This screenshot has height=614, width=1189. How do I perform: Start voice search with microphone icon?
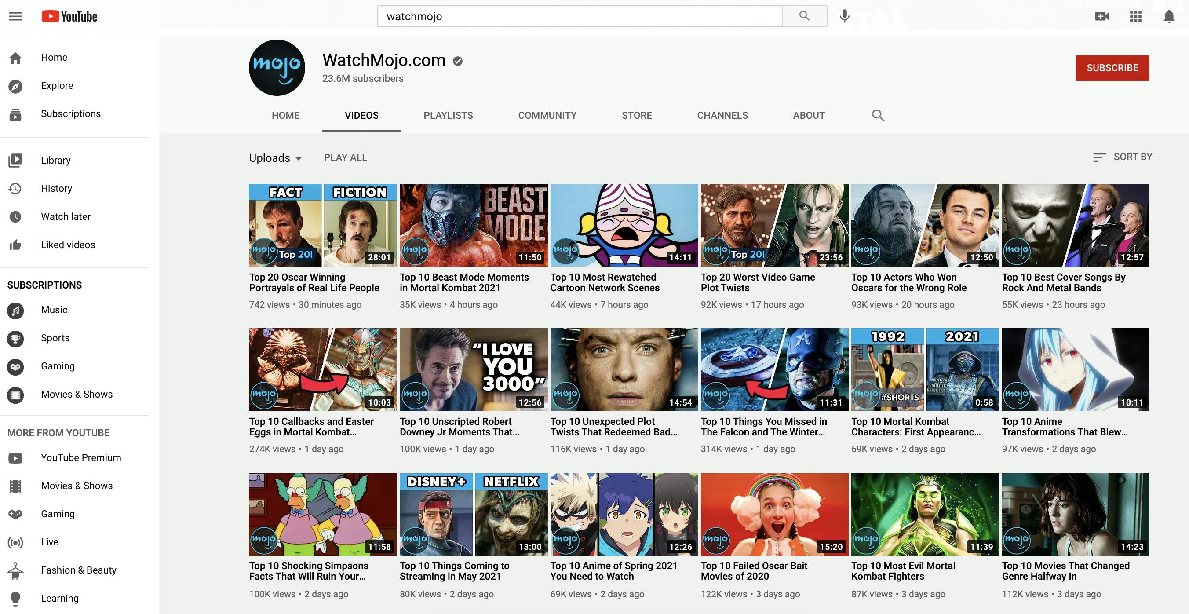click(x=844, y=16)
